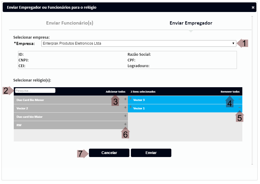This screenshot has width=260, height=184.
Task: Close the Enviar Empregador dialog
Action: click(253, 7)
